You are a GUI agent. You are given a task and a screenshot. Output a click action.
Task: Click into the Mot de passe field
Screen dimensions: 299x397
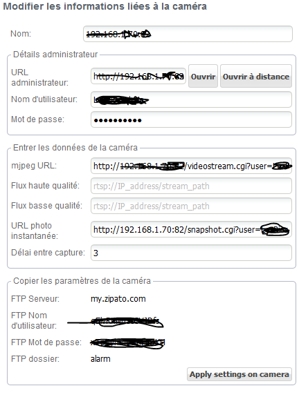pyautogui.click(x=191, y=119)
